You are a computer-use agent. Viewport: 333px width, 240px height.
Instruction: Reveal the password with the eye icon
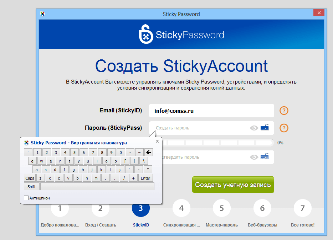point(255,128)
